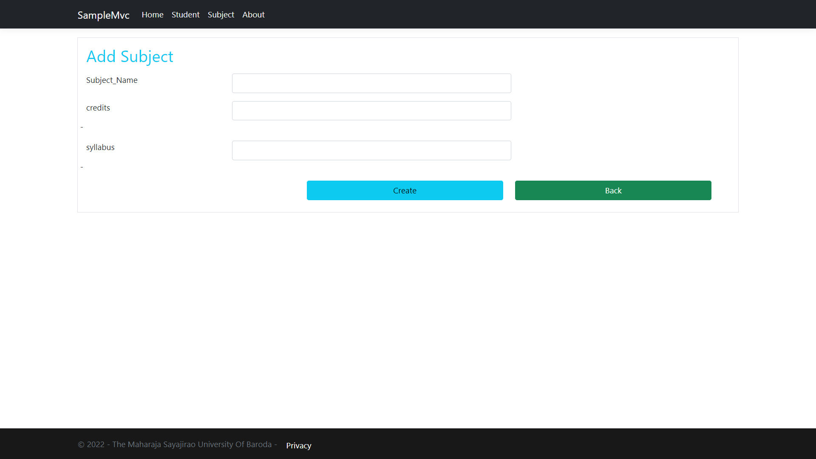This screenshot has width=816, height=459.
Task: Click the credits label text
Action: (x=98, y=108)
